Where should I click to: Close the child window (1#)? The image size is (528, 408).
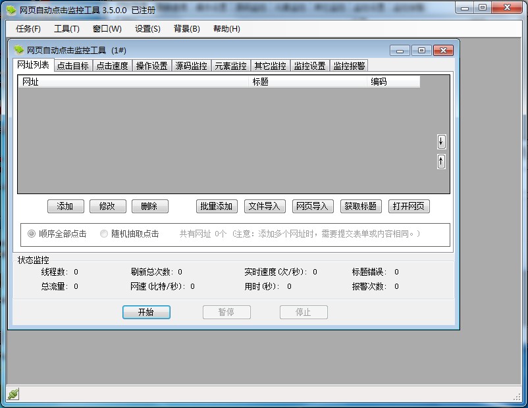pyautogui.click(x=444, y=51)
